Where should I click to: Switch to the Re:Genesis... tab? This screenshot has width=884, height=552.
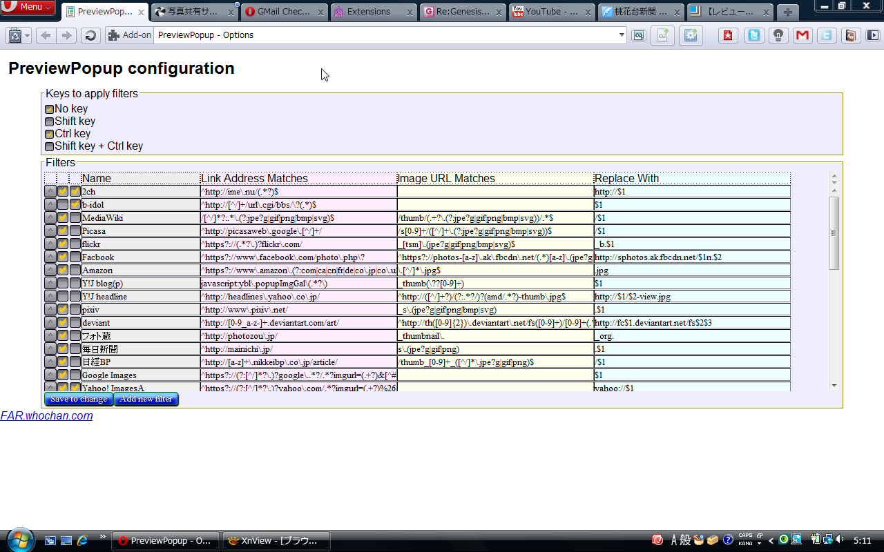(x=463, y=12)
